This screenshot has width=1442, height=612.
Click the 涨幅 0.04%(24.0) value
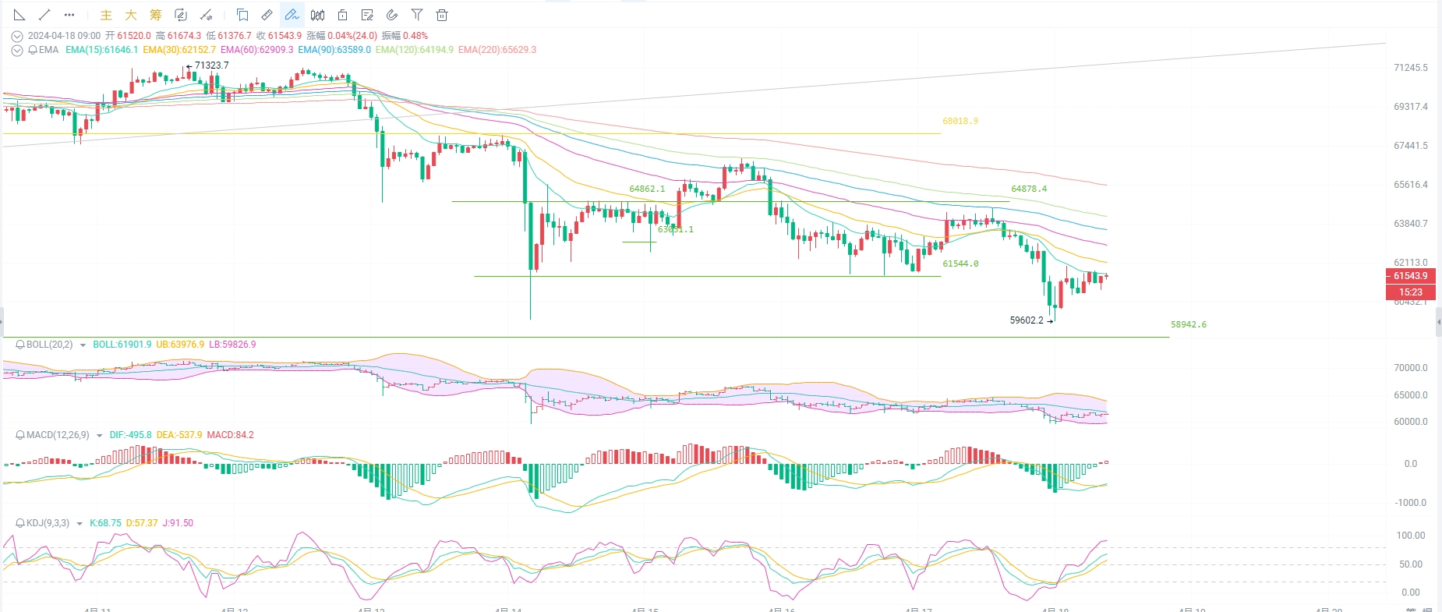point(341,36)
